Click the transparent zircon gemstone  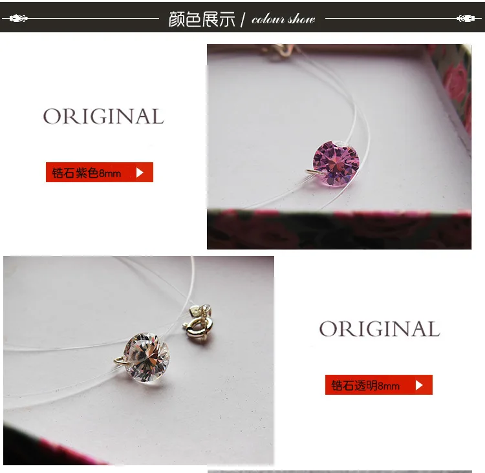(x=147, y=357)
